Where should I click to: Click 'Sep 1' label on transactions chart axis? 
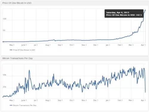(60, 100)
